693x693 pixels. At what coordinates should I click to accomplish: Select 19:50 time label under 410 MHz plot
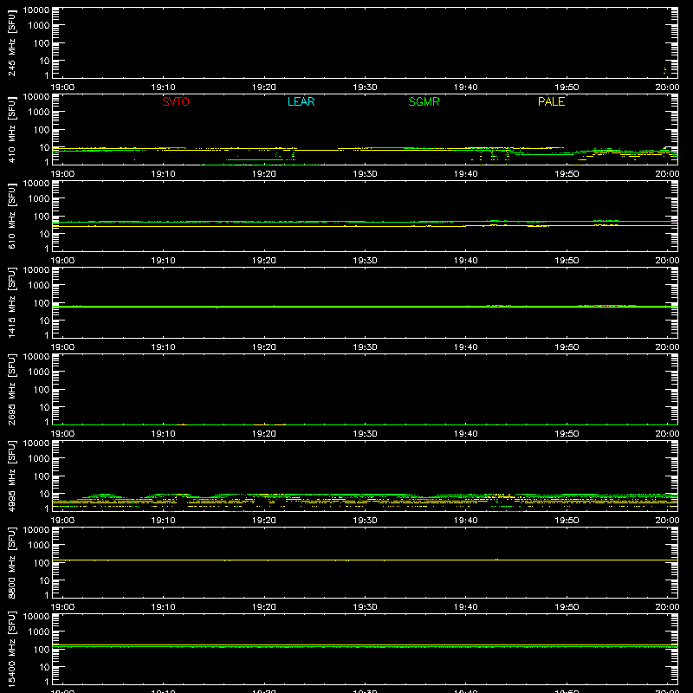567,174
